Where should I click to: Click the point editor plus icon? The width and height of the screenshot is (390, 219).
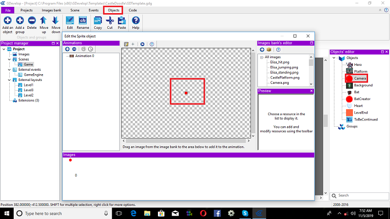[133, 44]
